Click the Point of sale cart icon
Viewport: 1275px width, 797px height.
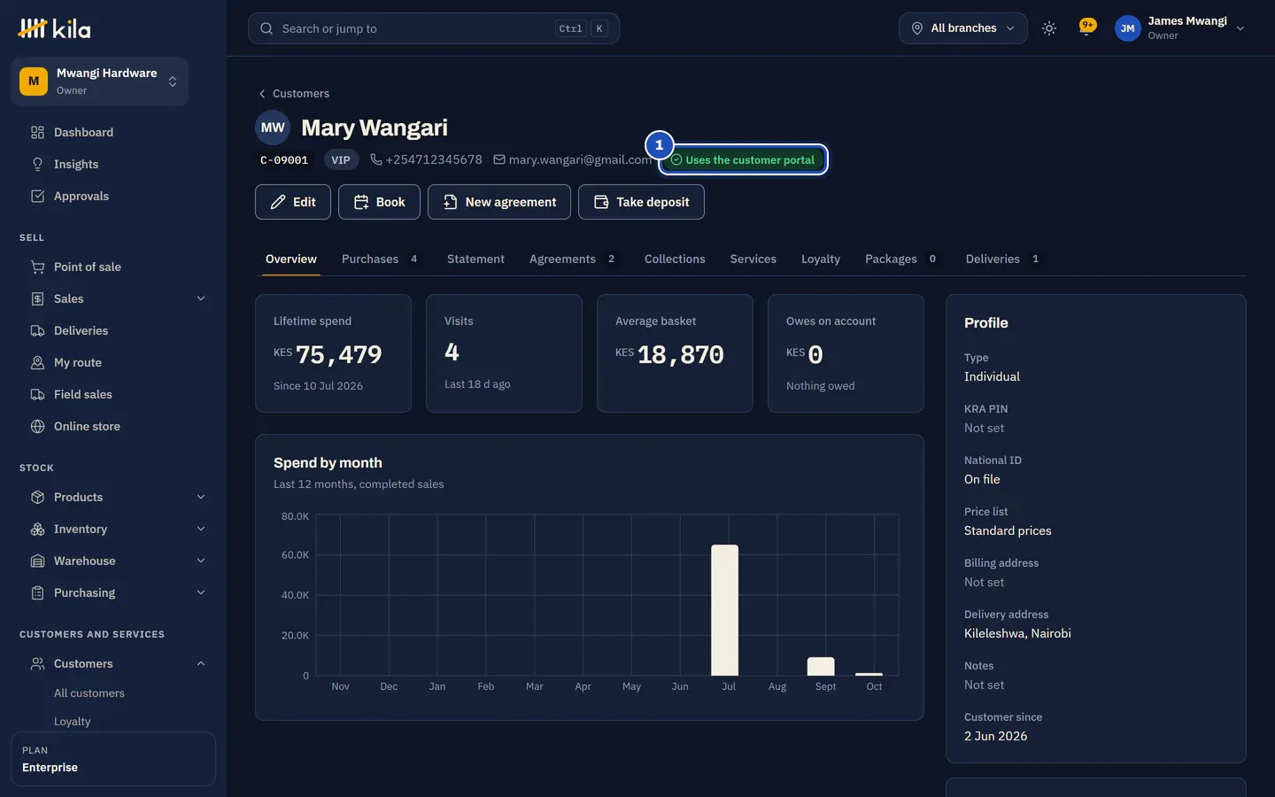click(37, 267)
